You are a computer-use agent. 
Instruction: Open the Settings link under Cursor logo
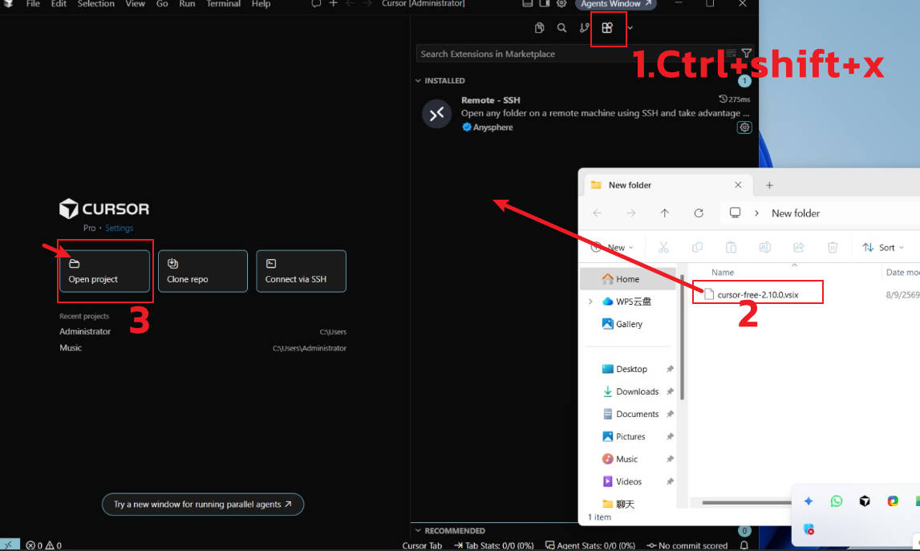coord(119,228)
